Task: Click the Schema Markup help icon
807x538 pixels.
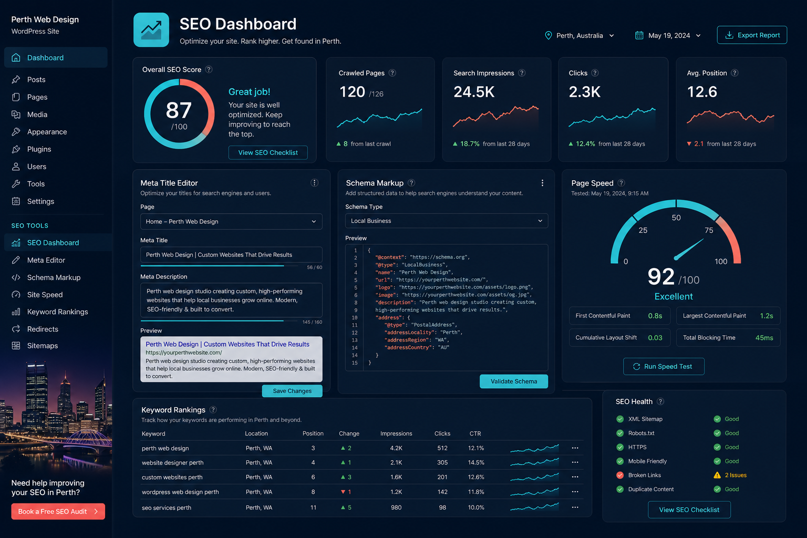Action: click(x=411, y=183)
